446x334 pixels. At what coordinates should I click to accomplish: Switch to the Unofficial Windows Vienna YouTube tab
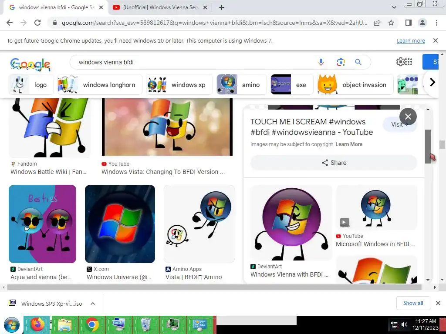(160, 8)
